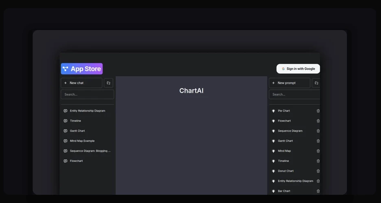Click the ChartAI heading
381x203 pixels.
(191, 90)
